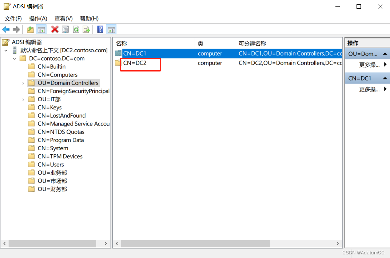Click tree pane horizontal scrollbar thumb
The image size is (390, 258).
(52, 243)
